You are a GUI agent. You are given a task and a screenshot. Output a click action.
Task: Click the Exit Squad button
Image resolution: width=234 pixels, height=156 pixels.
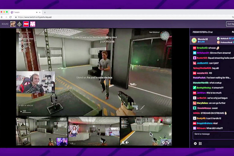[x=230, y=24]
